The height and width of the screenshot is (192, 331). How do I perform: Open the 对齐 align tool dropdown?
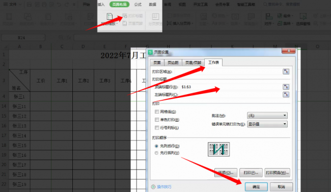pyautogui.click(x=269, y=19)
